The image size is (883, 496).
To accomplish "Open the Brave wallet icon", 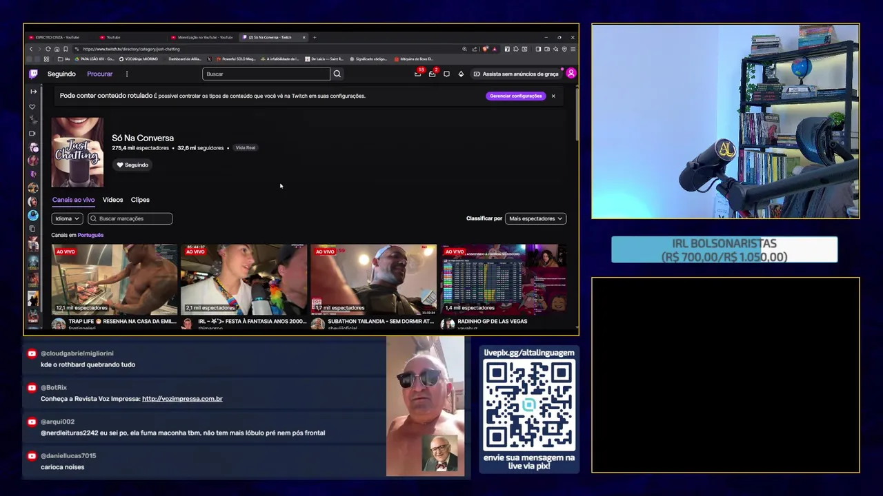I will coord(547,49).
